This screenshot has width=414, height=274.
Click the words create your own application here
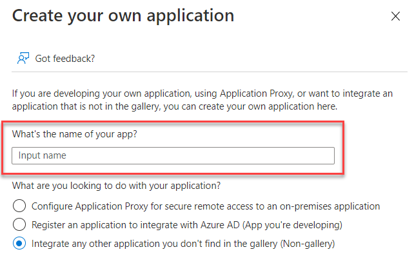click(x=284, y=106)
